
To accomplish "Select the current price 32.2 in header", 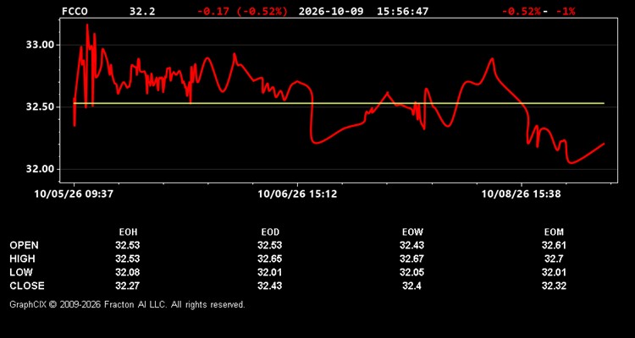I will [x=142, y=11].
